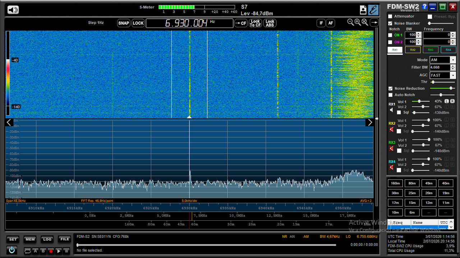Set loop marker A
Viewport: 460px width, 258px height.
pyautogui.click(x=36, y=251)
